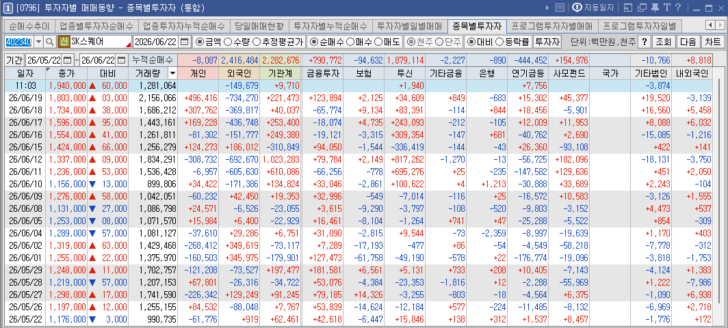Screen dimensions: 728x328
Task: Click the 26/05/22 start date field
Action: click(x=44, y=60)
